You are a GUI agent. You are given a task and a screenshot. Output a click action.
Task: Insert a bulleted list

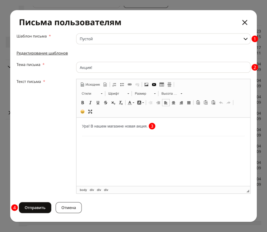pyautogui.click(x=122, y=84)
